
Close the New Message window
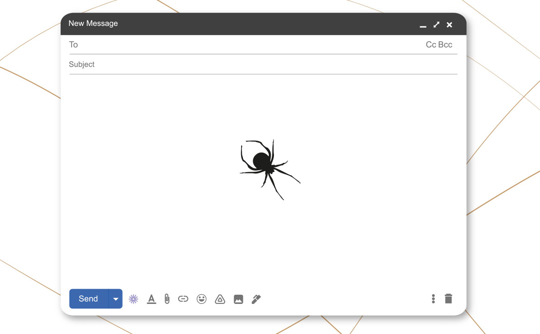(449, 25)
